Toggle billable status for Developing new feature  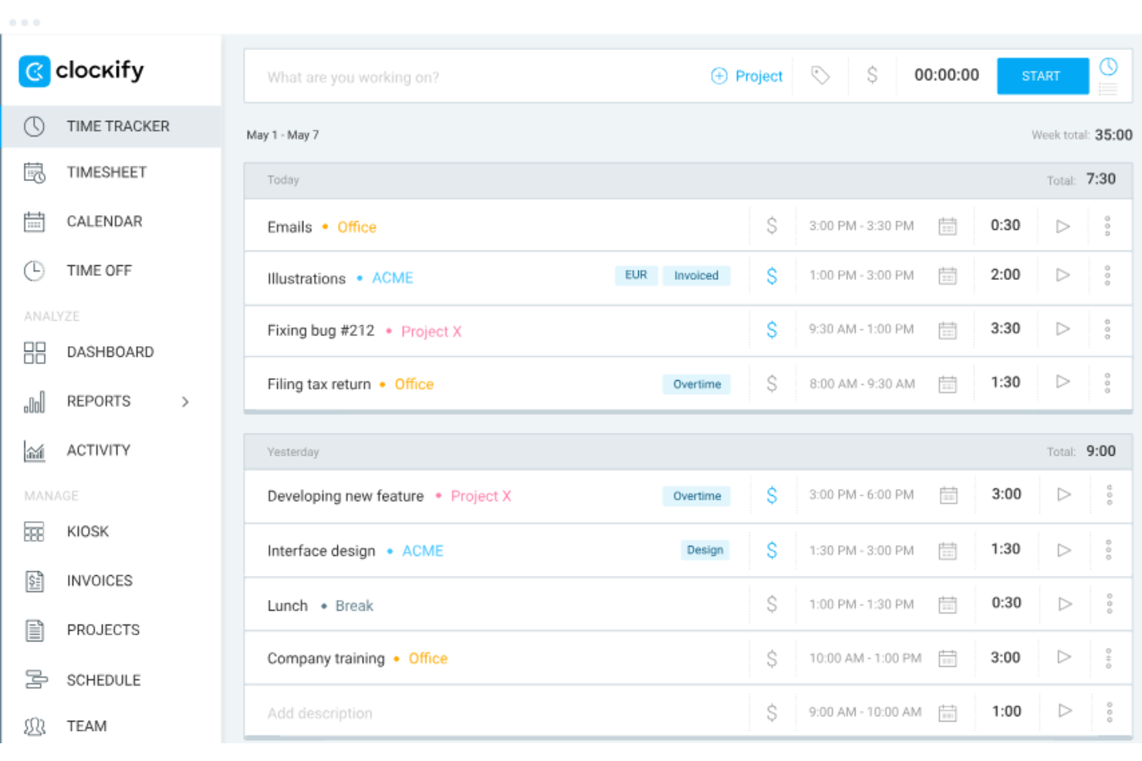coord(772,495)
